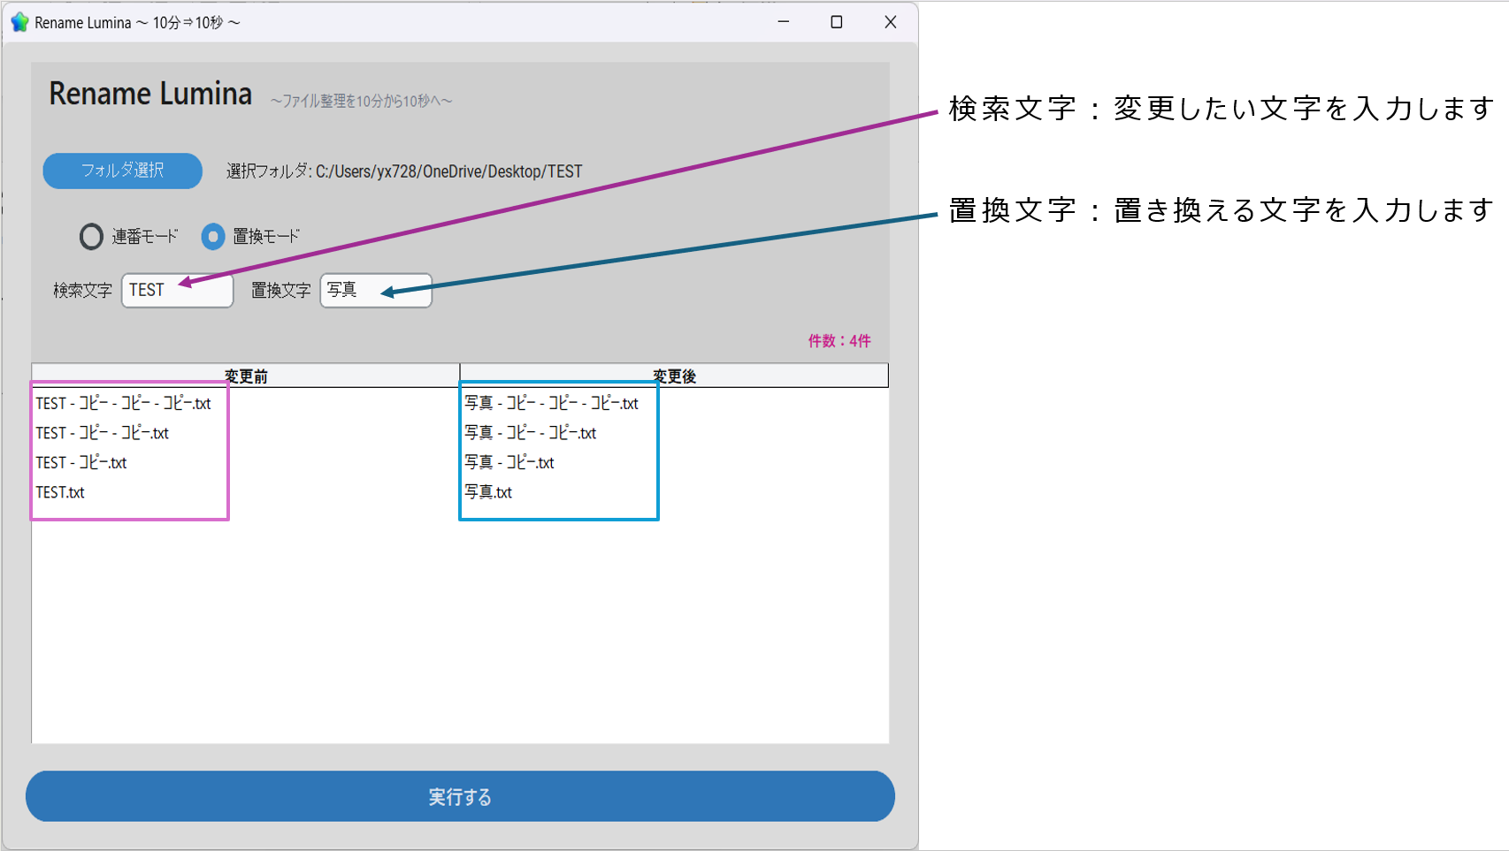Select TEST - コピー.txt in before list
This screenshot has height=851, width=1509.
pyautogui.click(x=81, y=463)
